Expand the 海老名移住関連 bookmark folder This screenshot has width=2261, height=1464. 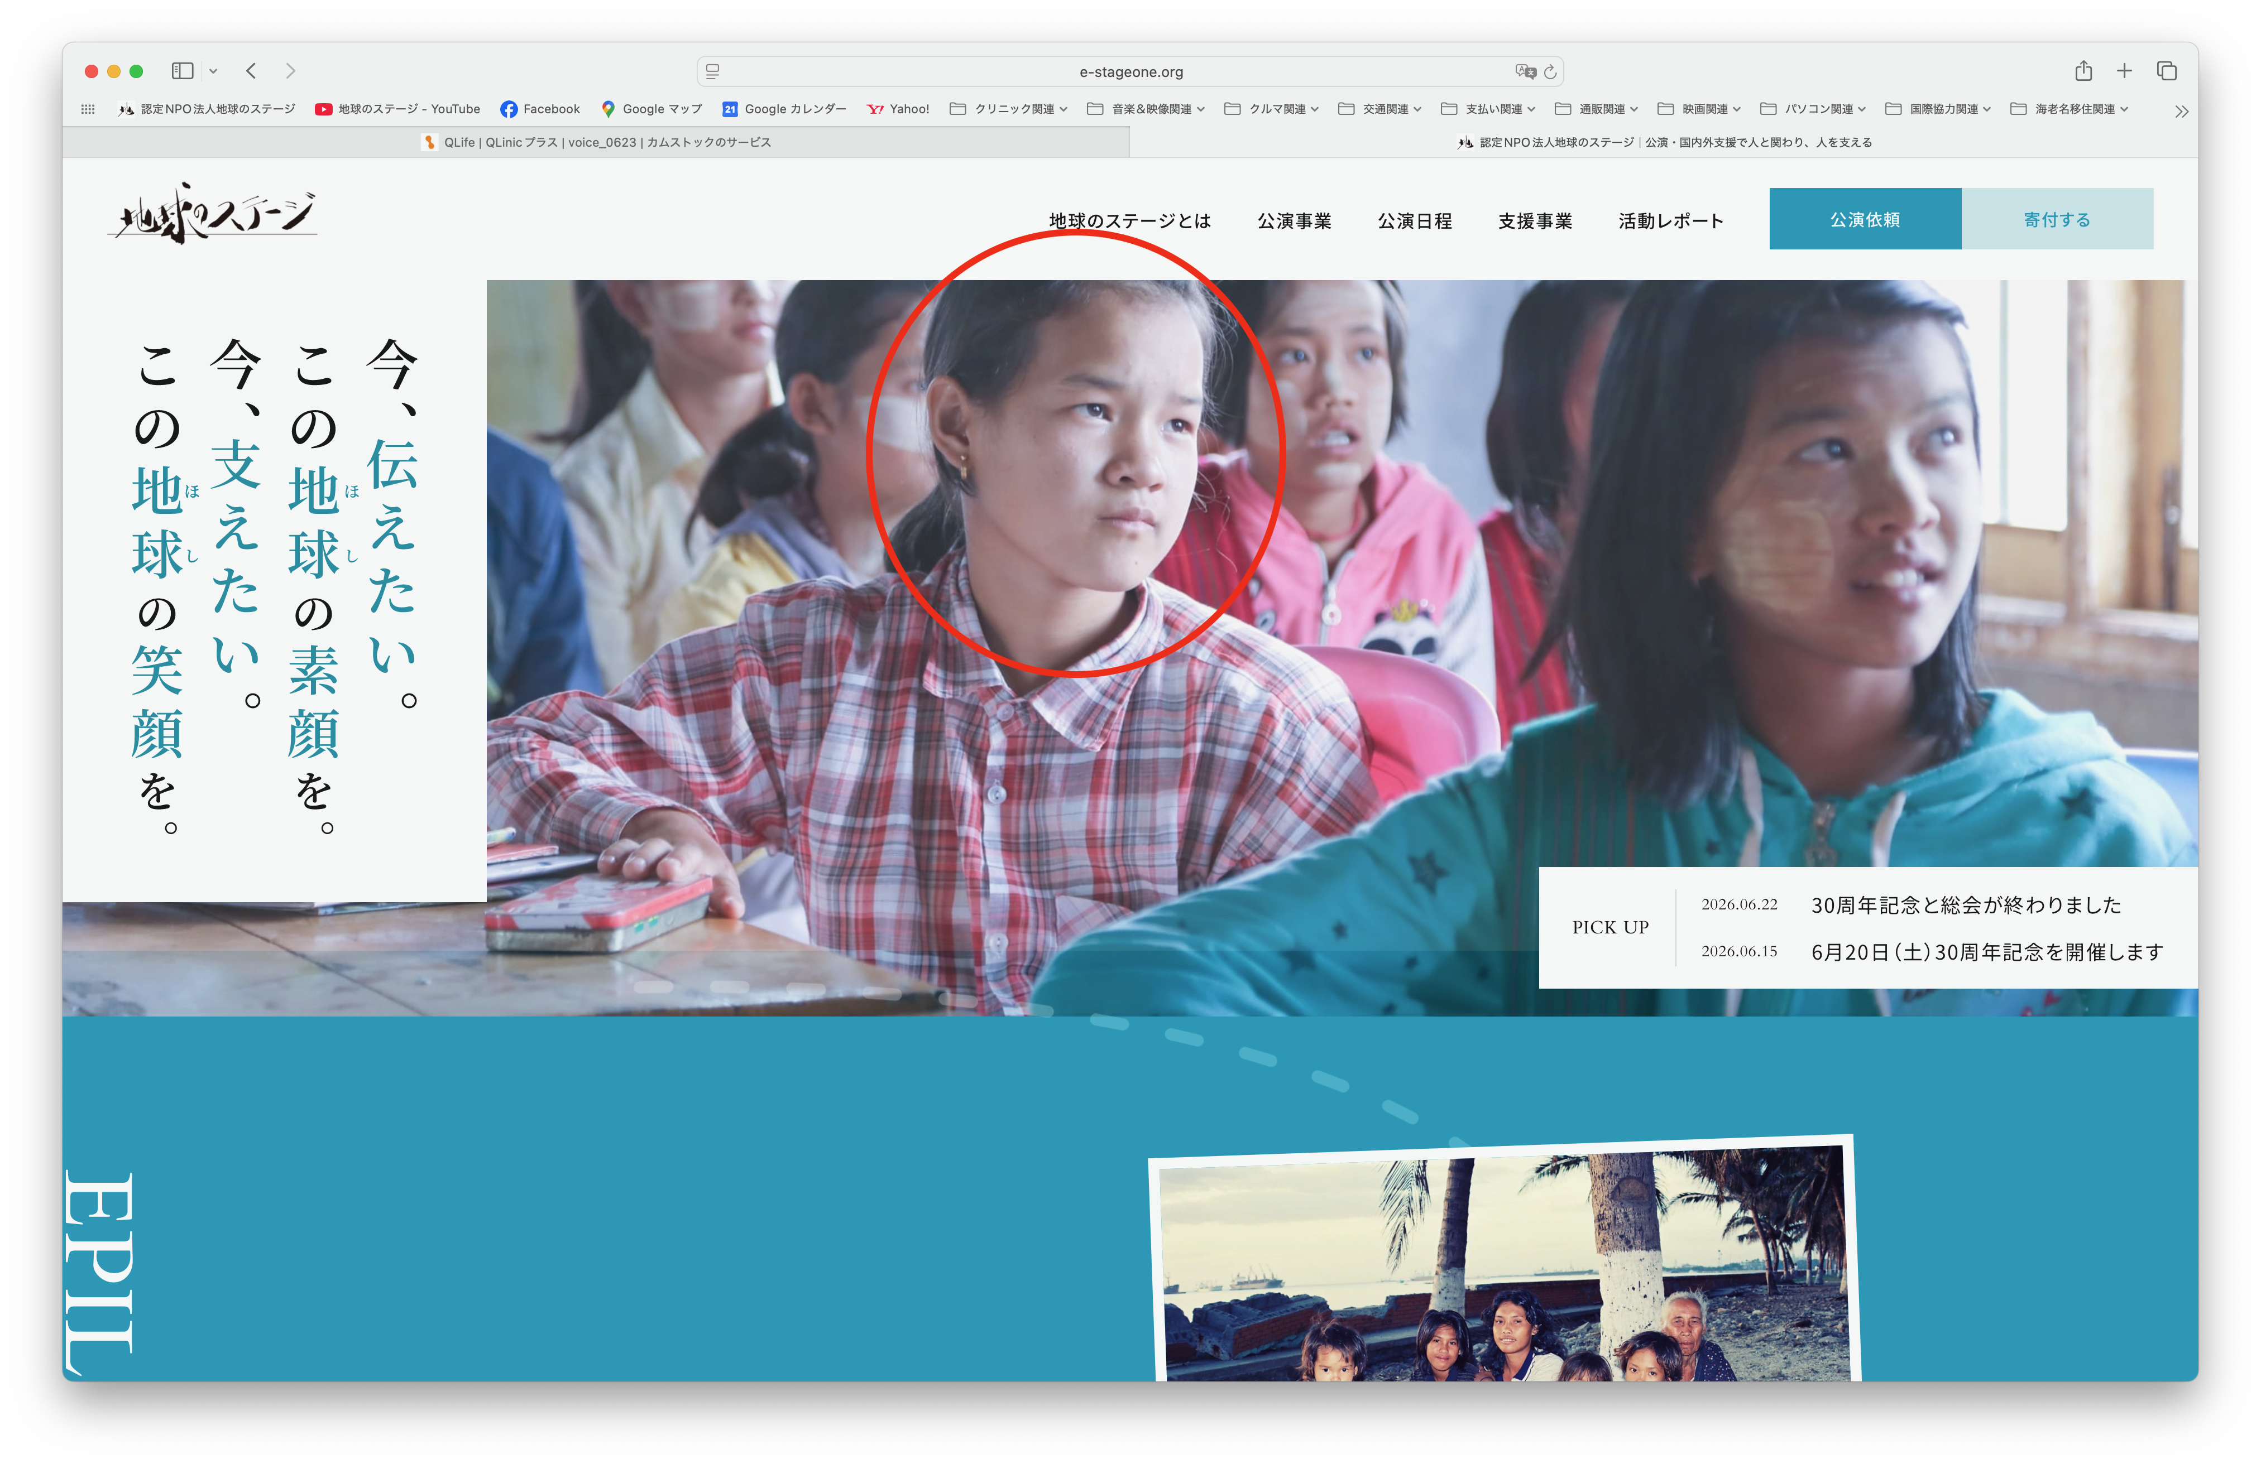coord(2070,109)
